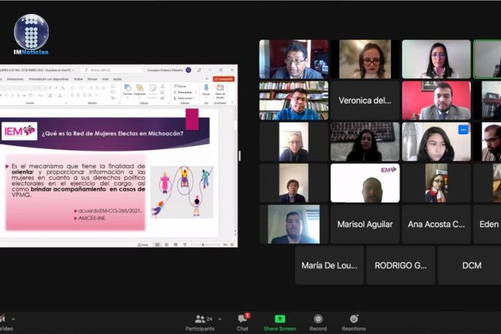Open Ideas de diseño in ribbon
Screen dimensions: 501x334
(220, 90)
